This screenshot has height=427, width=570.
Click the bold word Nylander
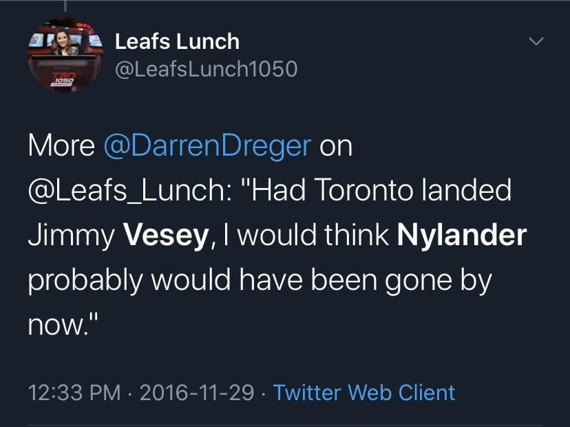point(462,236)
